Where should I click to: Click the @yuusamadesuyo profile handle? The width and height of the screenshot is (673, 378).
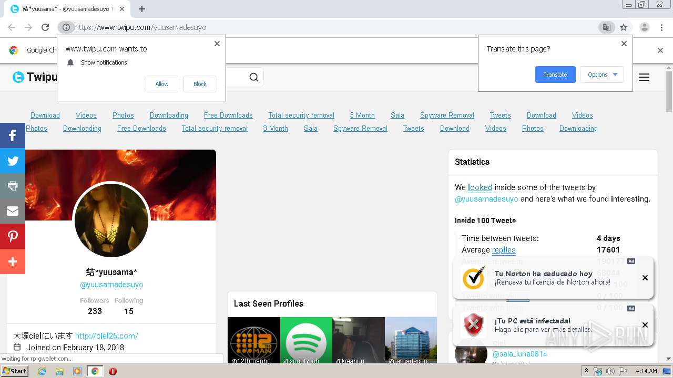(x=111, y=285)
